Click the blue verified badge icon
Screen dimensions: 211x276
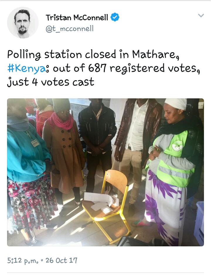[x=115, y=17]
